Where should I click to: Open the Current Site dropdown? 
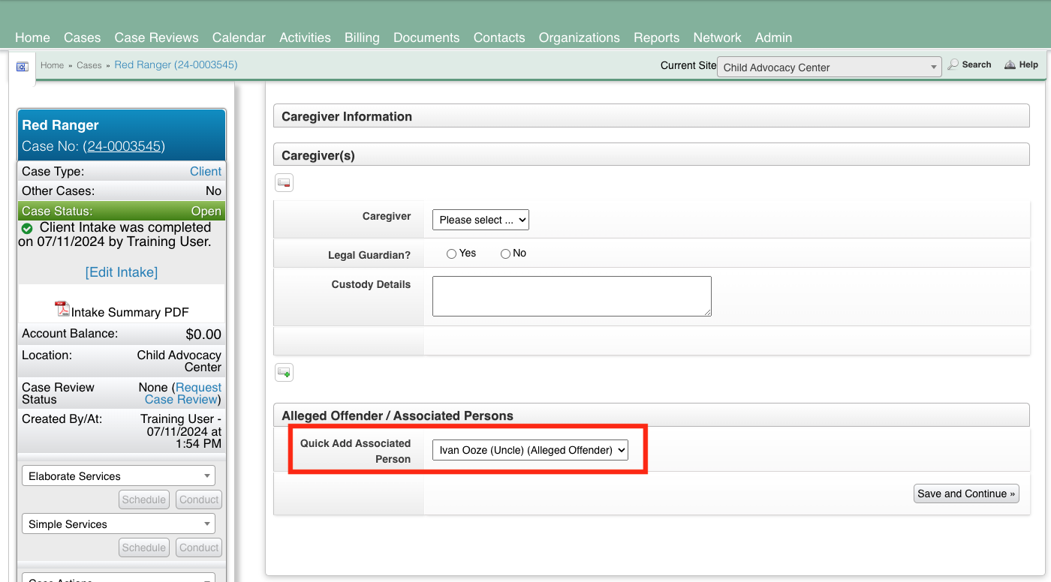829,67
